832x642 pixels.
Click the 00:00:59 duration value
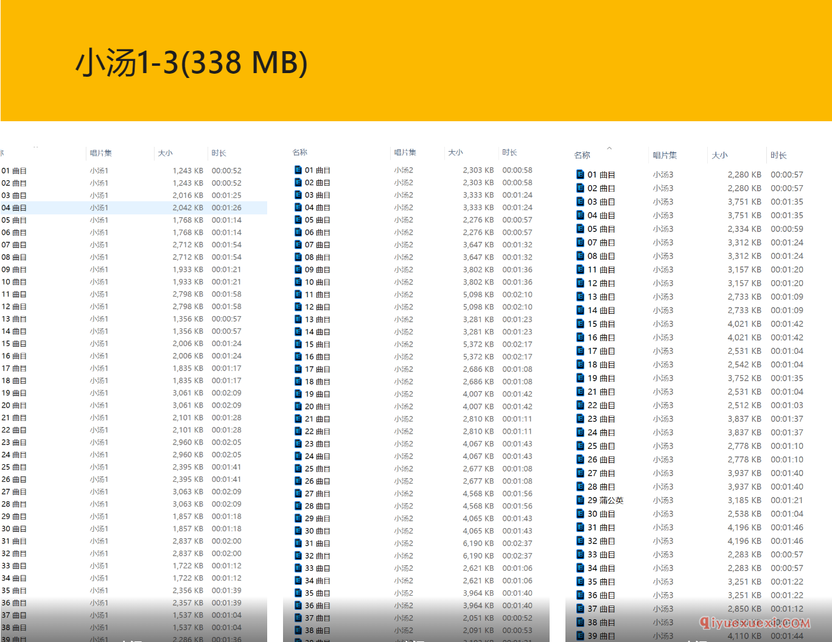[x=787, y=228]
